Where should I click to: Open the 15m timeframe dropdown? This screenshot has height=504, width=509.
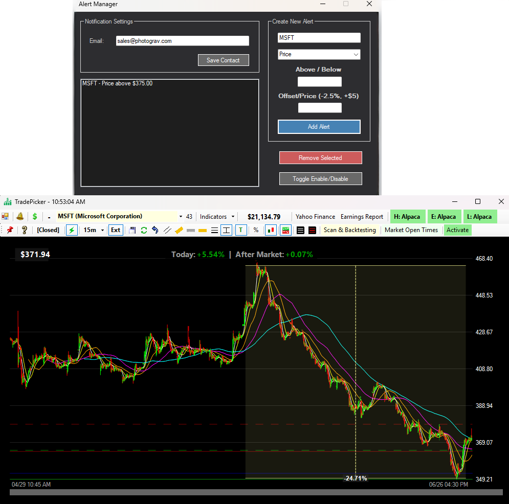pos(103,230)
